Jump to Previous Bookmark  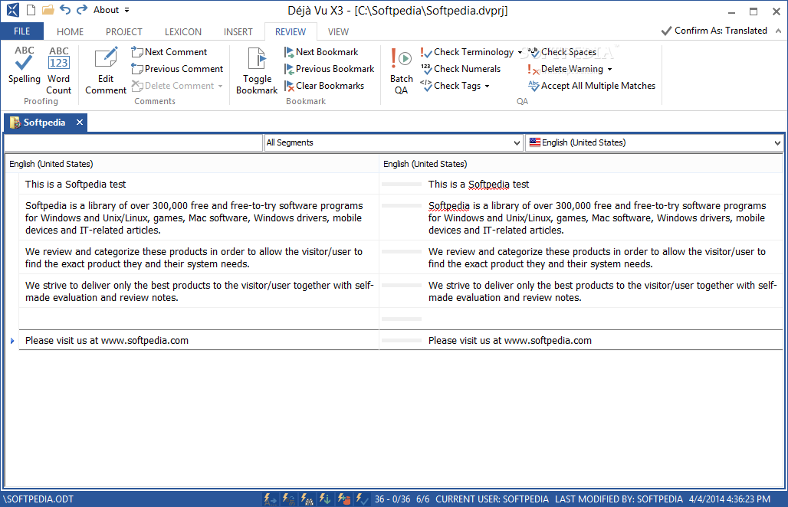(329, 69)
